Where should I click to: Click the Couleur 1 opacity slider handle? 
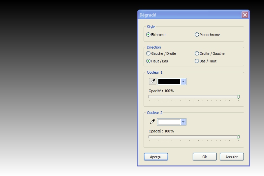[x=238, y=97]
